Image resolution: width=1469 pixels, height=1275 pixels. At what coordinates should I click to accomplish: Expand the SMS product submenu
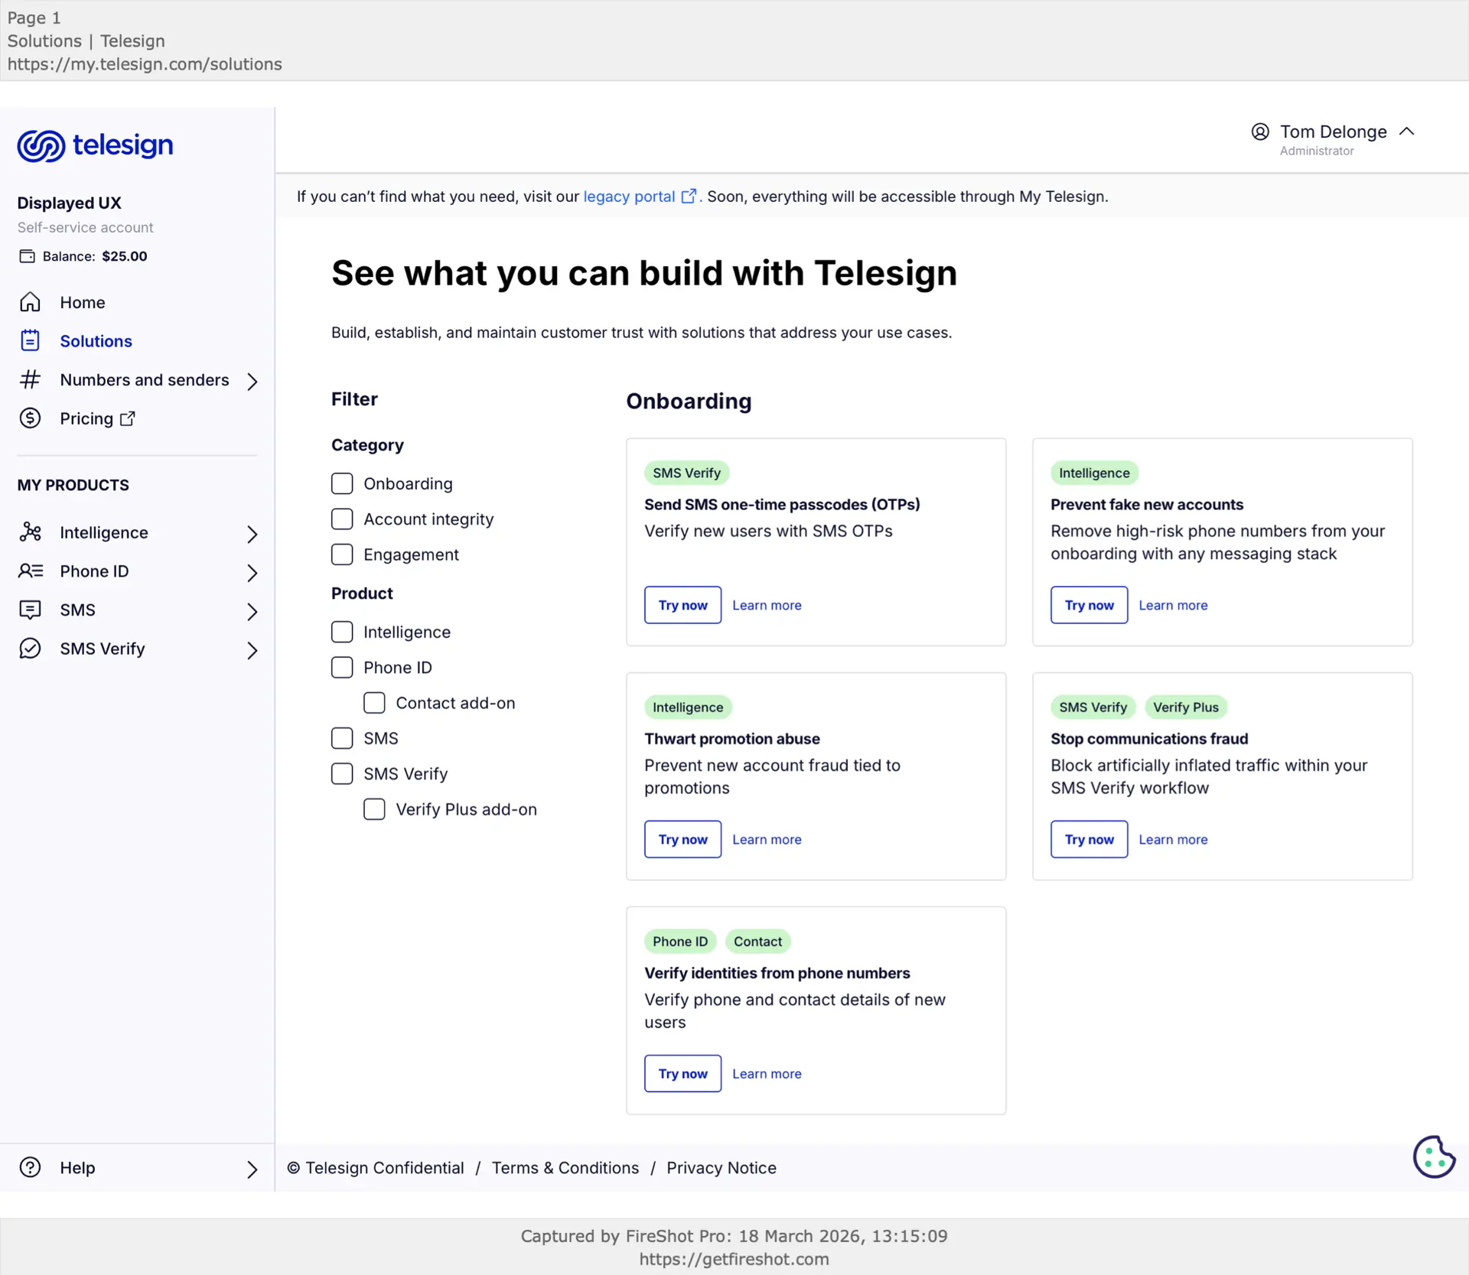point(252,611)
